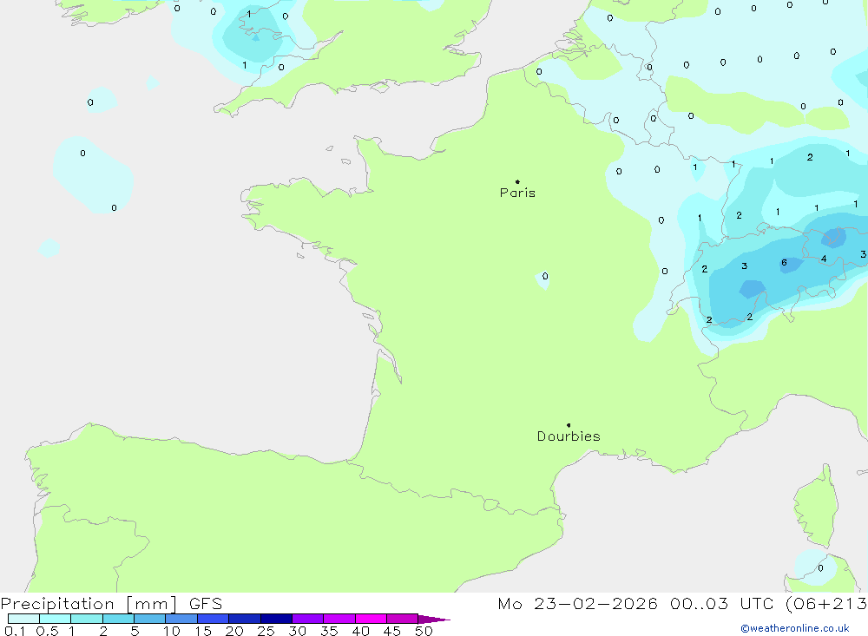Pick the 2–5 mm legend swatch
Viewport: 868px width, 636px height.
(x=118, y=619)
